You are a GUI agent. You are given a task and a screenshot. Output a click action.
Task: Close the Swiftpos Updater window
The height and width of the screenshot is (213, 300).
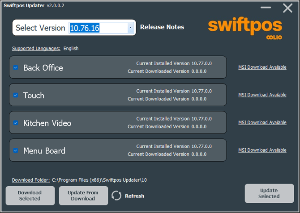287,8
